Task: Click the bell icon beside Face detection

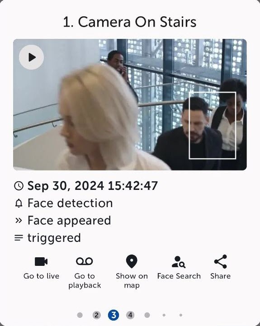Action: coord(19,203)
